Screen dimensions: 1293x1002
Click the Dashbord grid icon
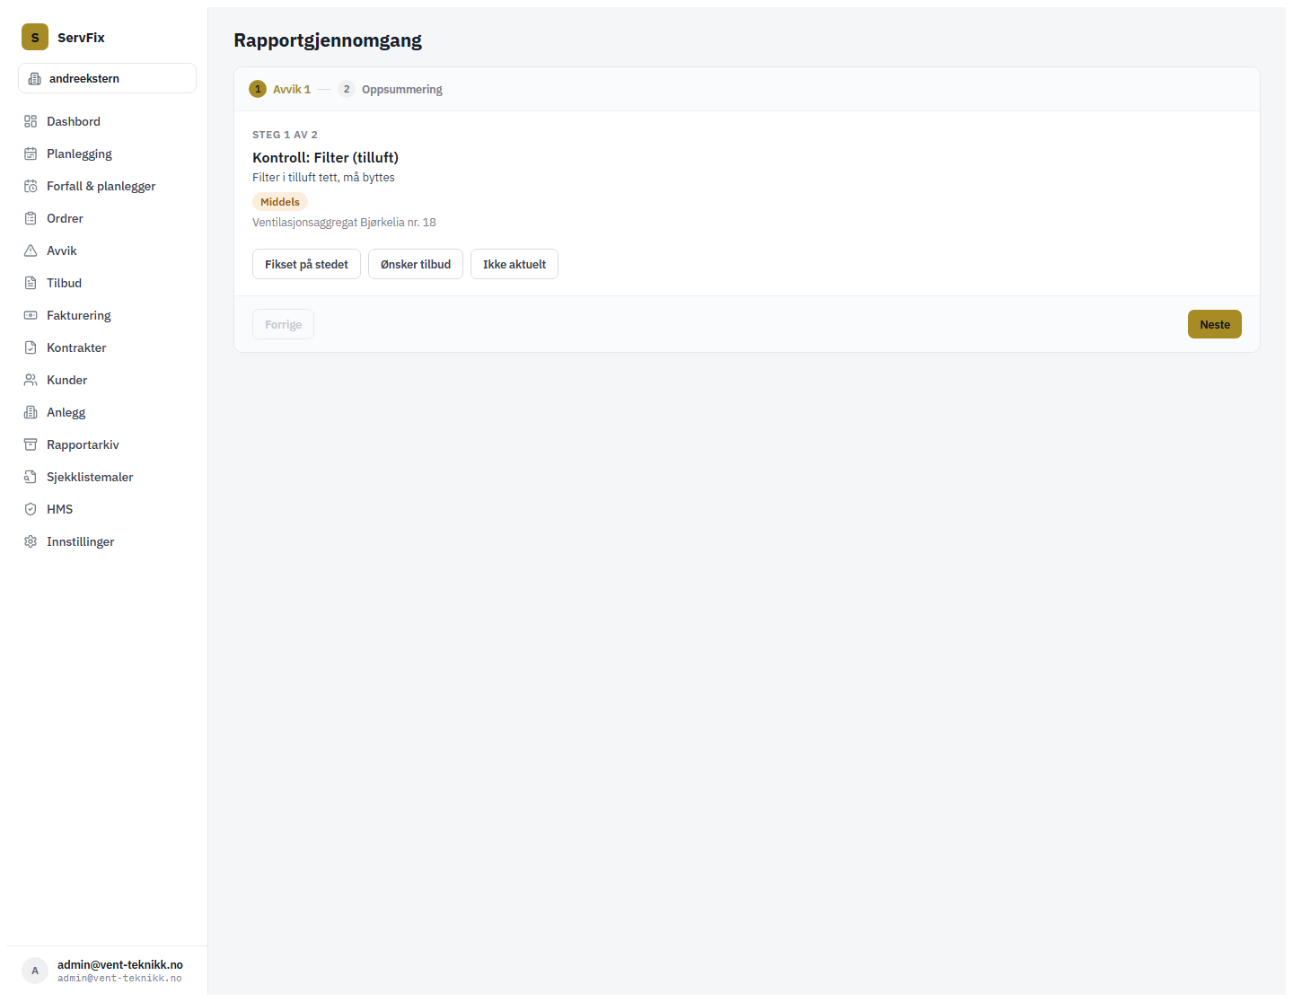[x=31, y=121]
